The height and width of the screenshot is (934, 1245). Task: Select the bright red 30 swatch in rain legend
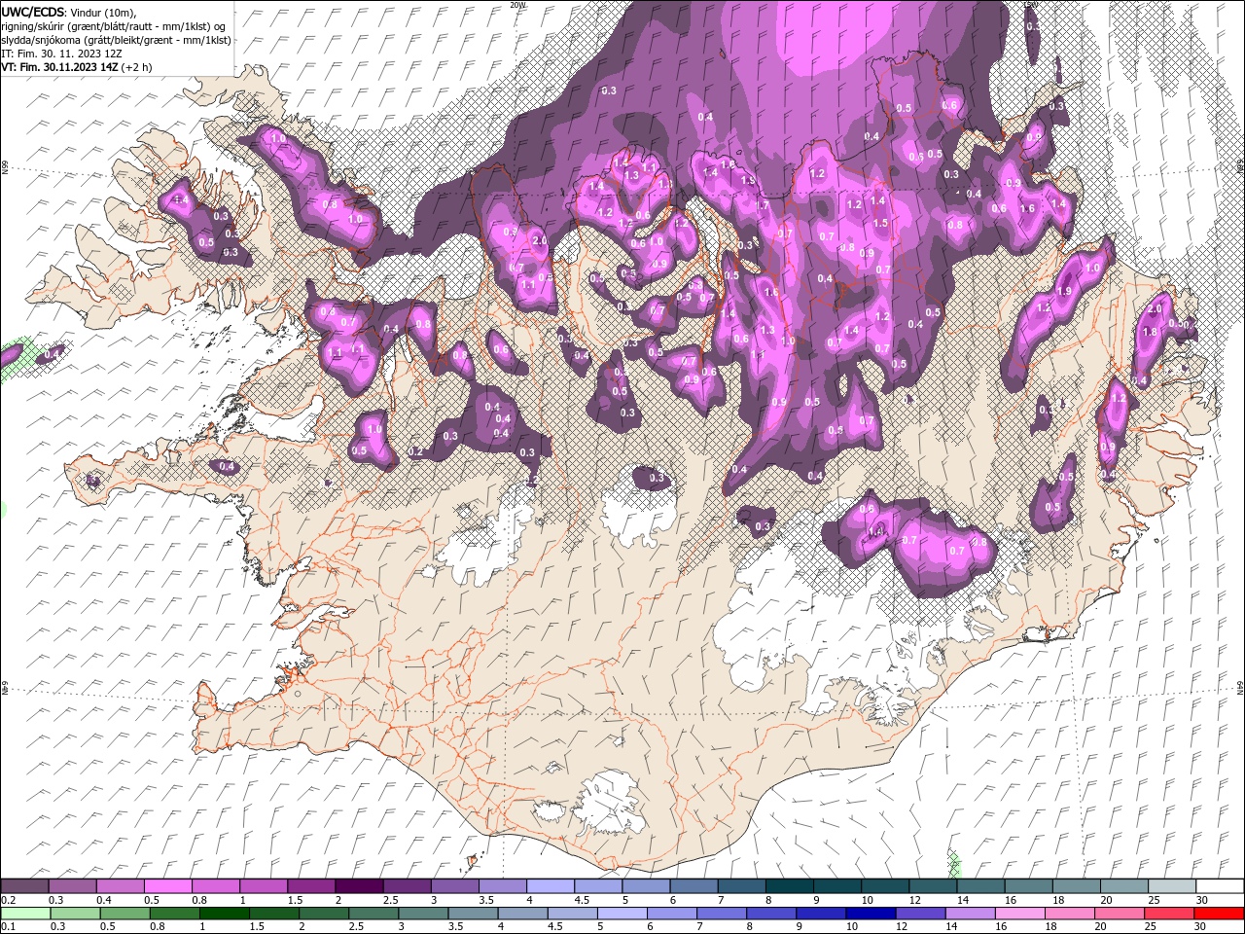pos(1219,914)
